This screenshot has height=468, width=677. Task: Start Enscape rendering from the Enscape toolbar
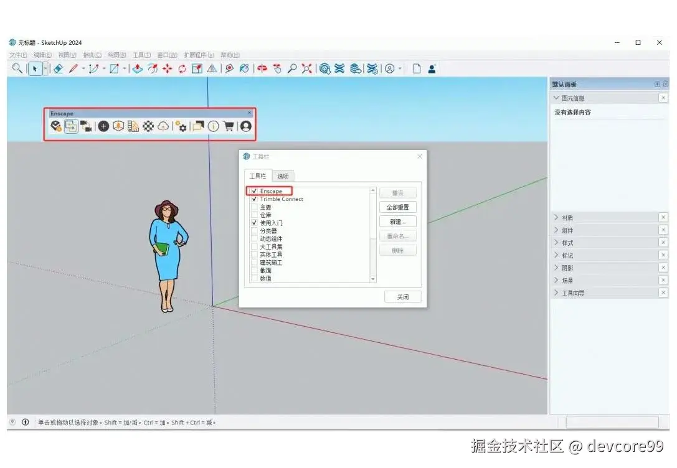pyautogui.click(x=55, y=126)
